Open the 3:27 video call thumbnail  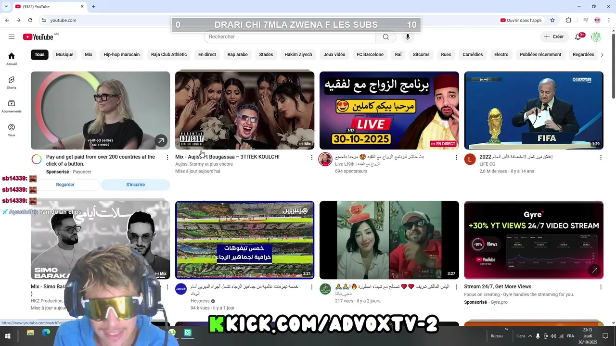tap(389, 240)
